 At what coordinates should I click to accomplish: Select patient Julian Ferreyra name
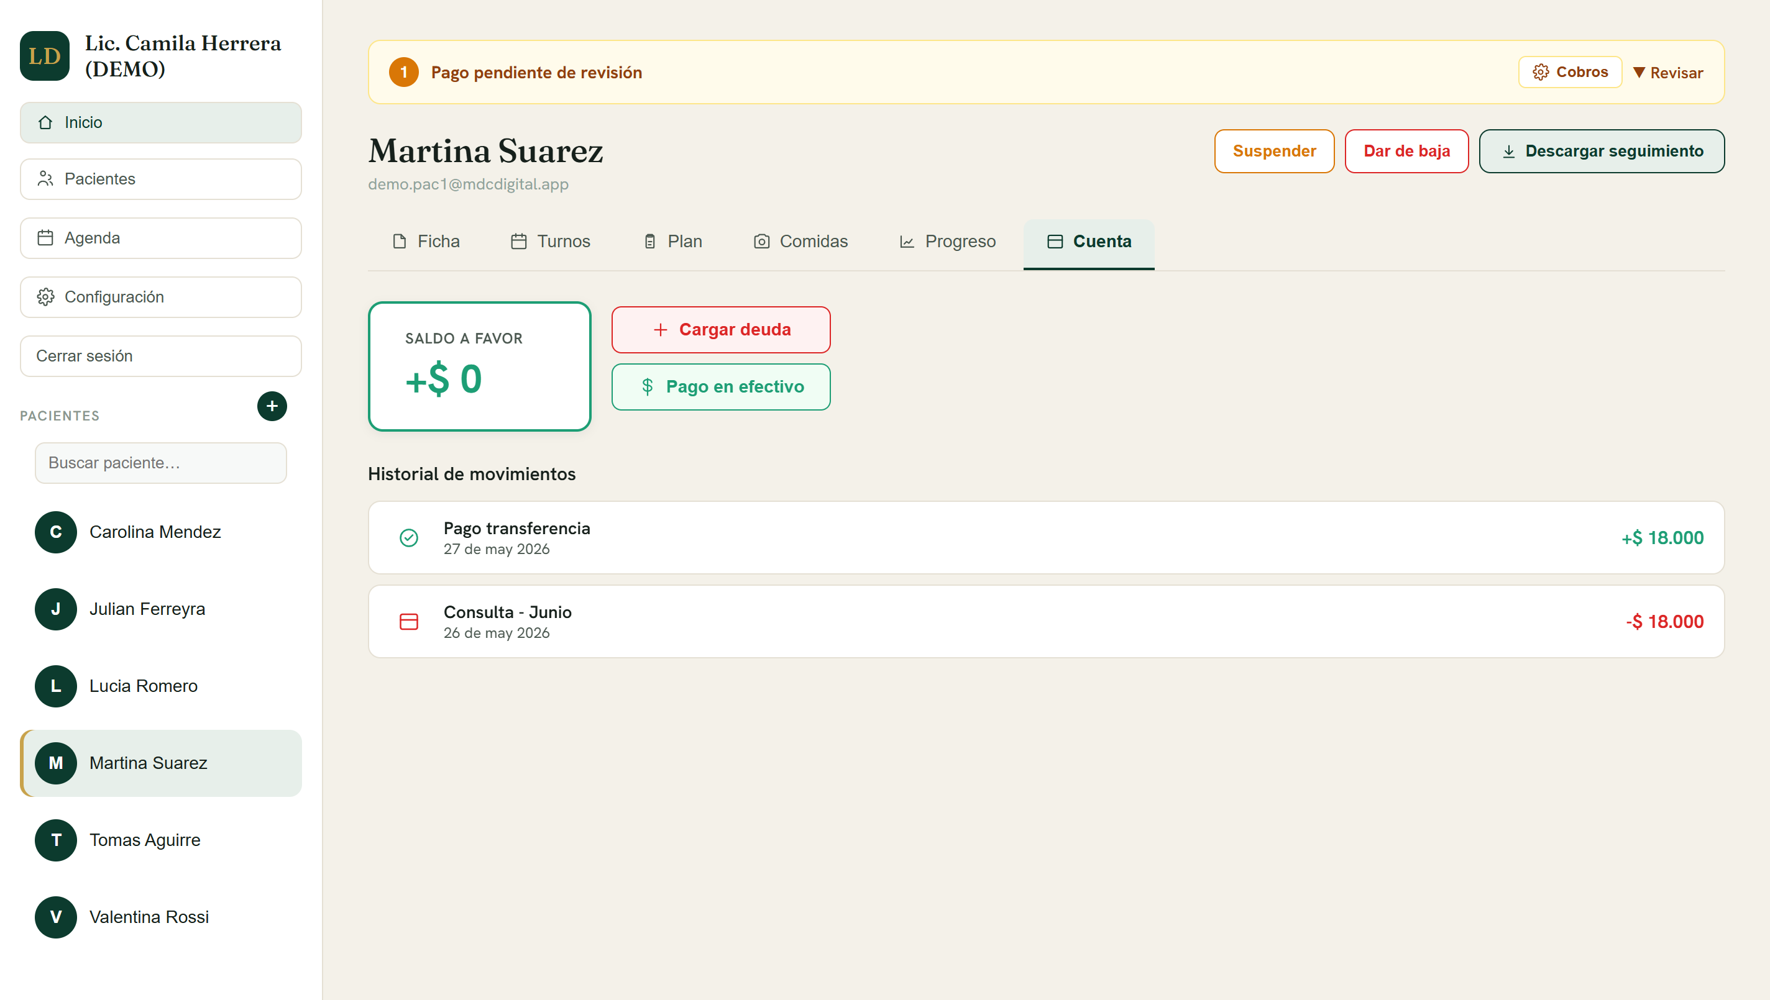(147, 609)
